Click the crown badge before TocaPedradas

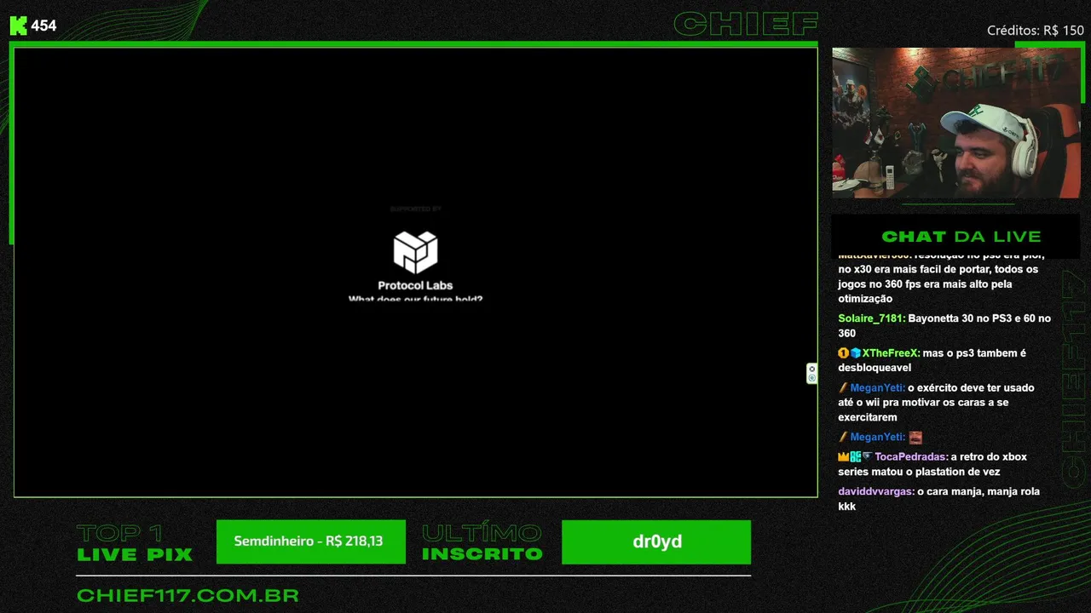point(843,456)
